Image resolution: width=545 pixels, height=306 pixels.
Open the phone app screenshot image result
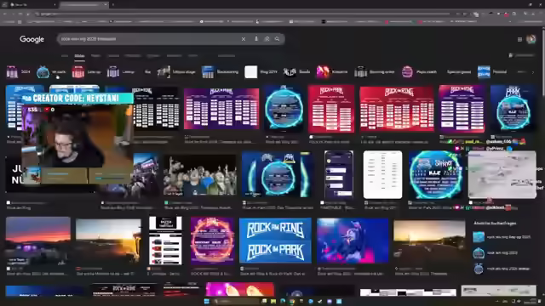click(x=339, y=174)
